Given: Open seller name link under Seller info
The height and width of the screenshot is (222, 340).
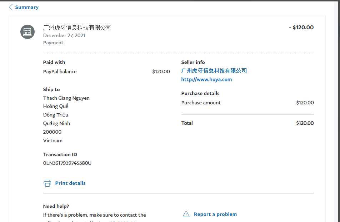Looking at the screenshot, I should point(214,71).
